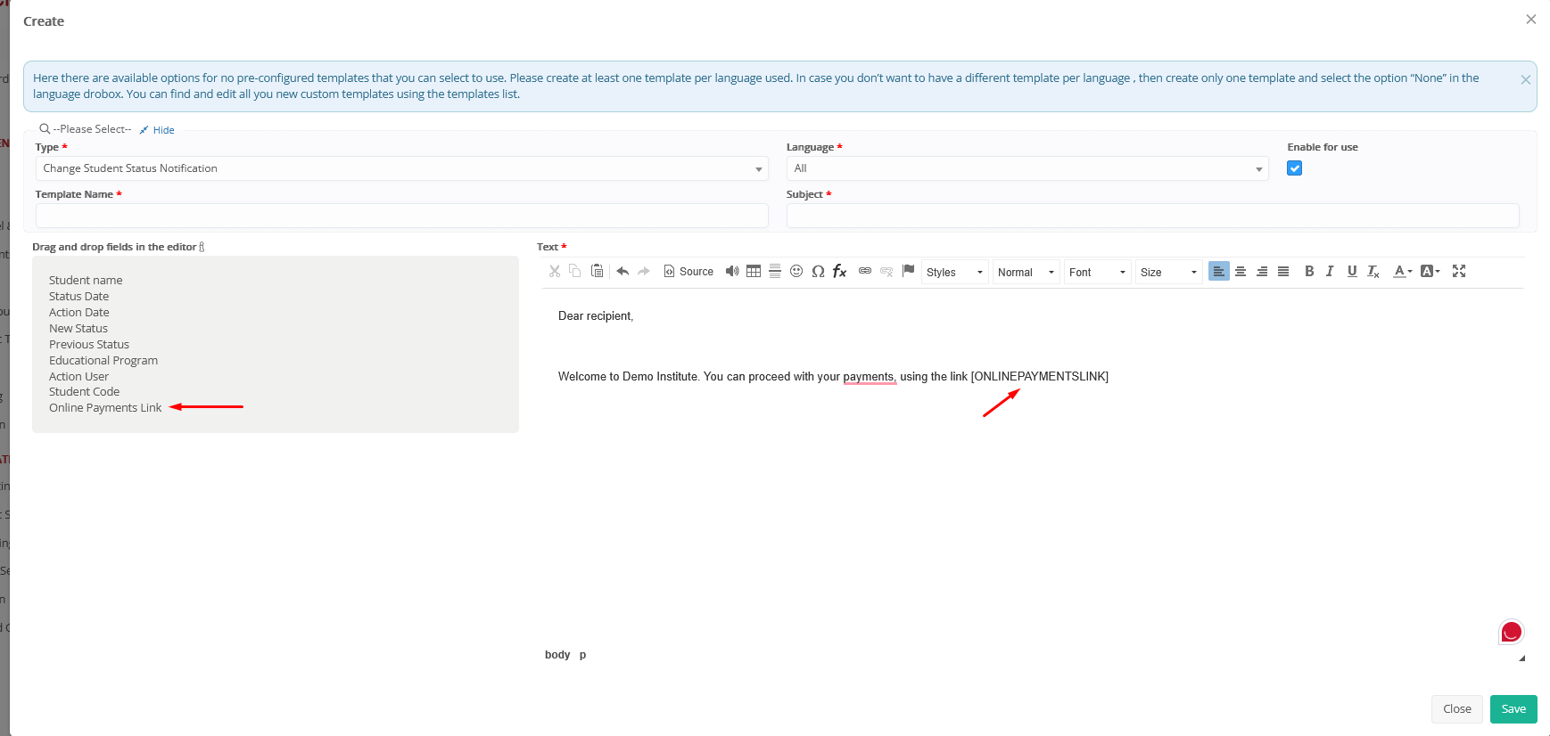
Task: Toggle italic formatting
Action: (x=1330, y=272)
